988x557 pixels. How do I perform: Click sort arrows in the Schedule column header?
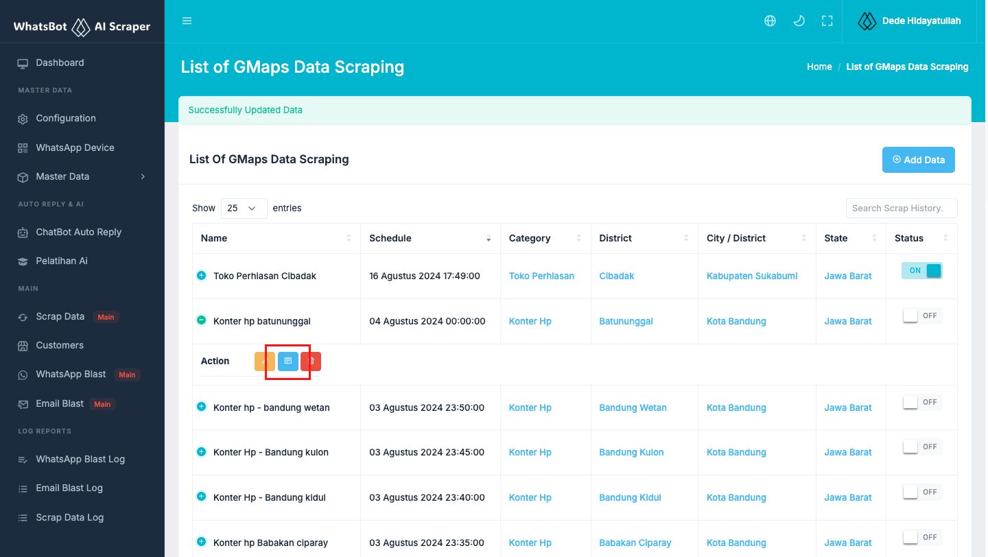(489, 239)
